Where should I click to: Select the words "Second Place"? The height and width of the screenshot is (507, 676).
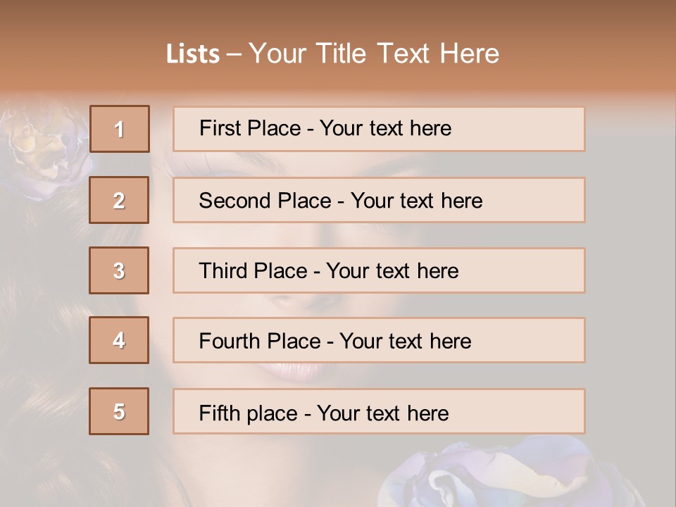(x=265, y=201)
